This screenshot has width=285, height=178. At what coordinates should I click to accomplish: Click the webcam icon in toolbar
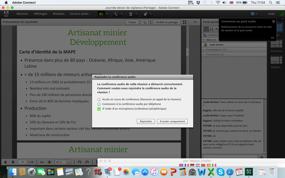coord(131,14)
